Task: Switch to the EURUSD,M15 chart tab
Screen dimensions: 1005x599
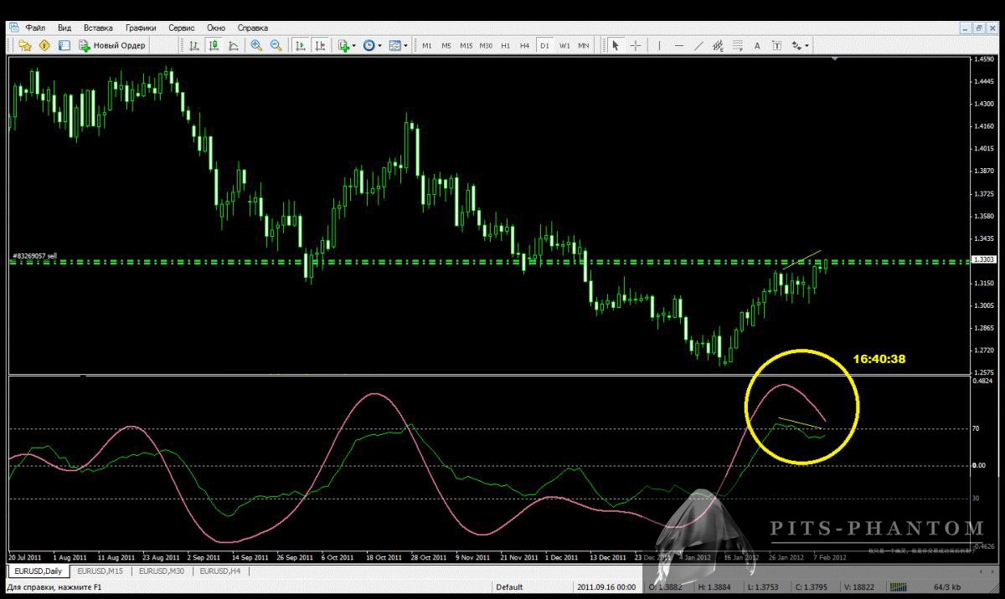Action: coord(100,571)
